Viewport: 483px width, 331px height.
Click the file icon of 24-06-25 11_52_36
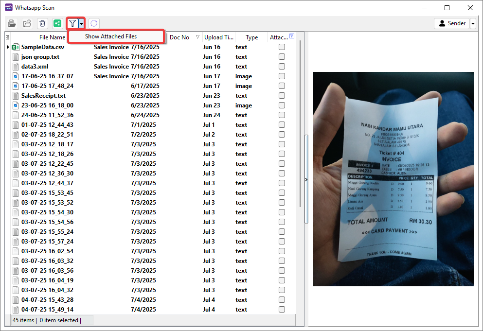click(x=16, y=115)
